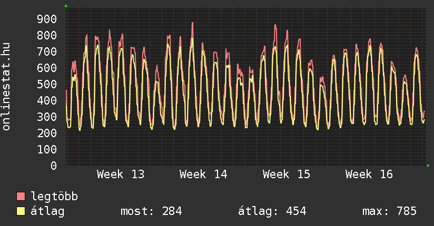The width and height of the screenshot is (434, 226).
Task: Click the green arrow atop the y-axis
Action: [66, 6]
